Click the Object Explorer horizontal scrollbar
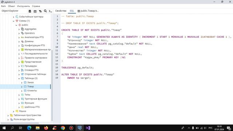The image size is (233, 131). (x=20, y=123)
